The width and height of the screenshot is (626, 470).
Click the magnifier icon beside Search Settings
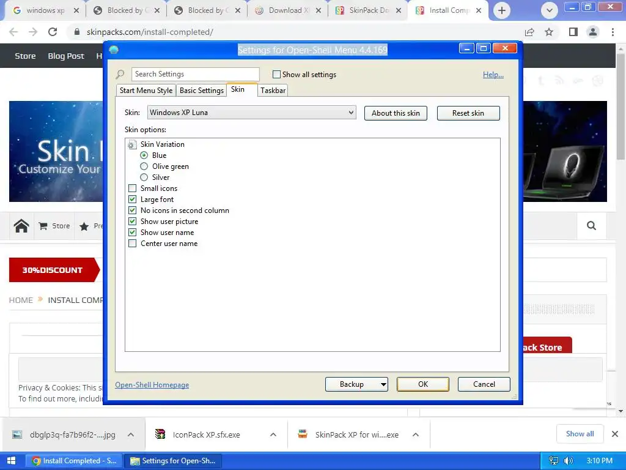120,74
